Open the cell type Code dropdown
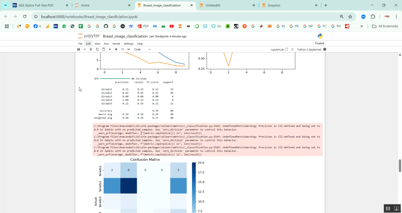Screen dimensions: 402x213 click(x=142, y=49)
